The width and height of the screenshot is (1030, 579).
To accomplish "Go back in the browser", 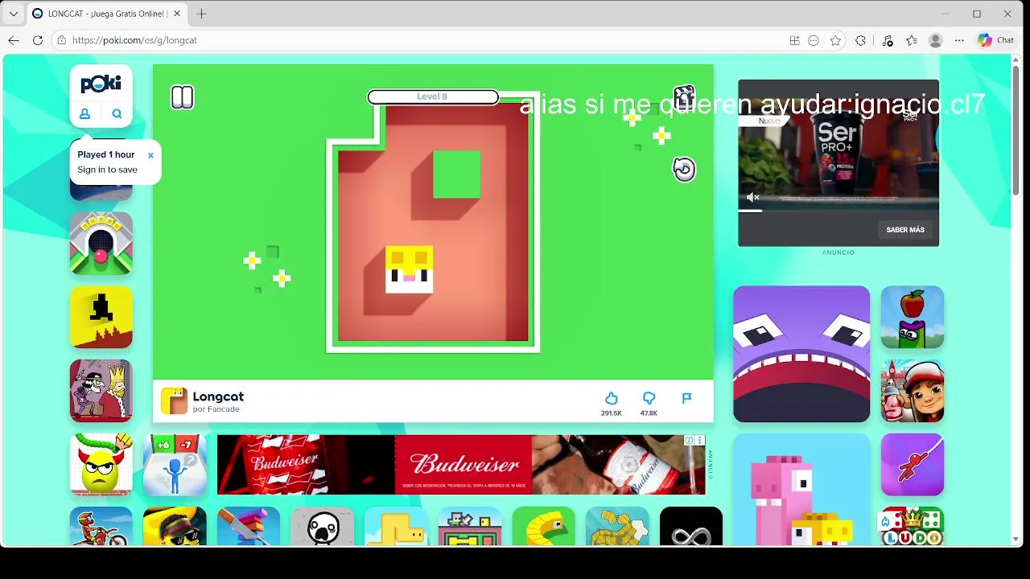I will tap(14, 40).
